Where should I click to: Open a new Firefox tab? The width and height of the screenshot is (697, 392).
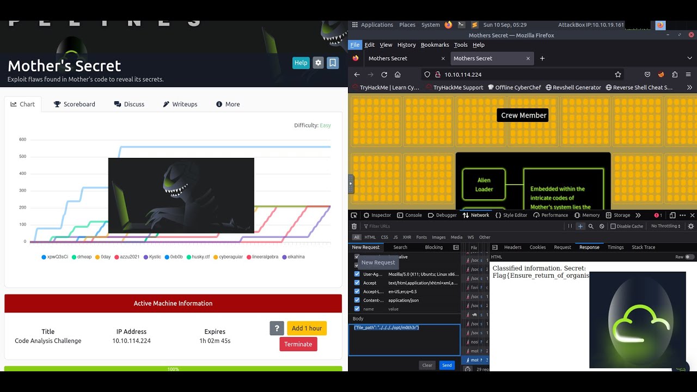click(x=542, y=58)
